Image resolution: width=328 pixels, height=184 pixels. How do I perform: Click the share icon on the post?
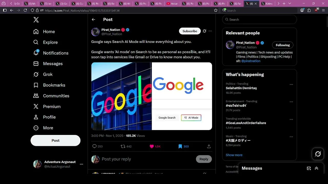[x=209, y=146]
